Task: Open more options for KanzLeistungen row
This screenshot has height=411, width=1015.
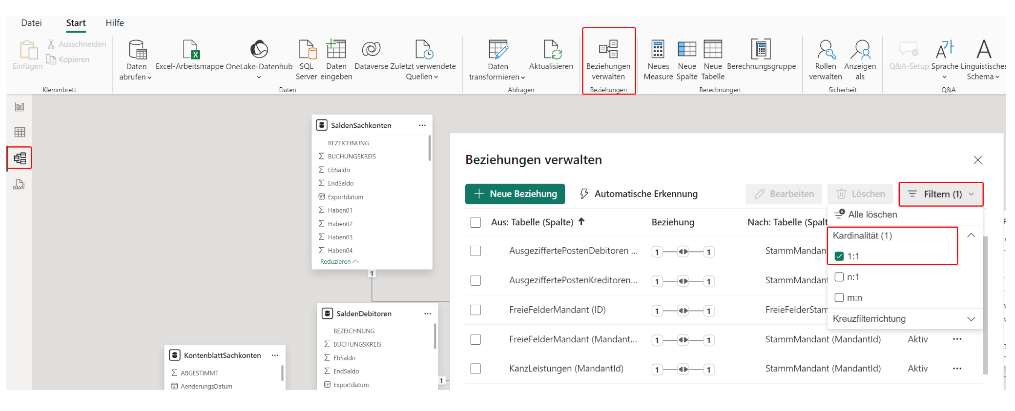Action: 957,369
